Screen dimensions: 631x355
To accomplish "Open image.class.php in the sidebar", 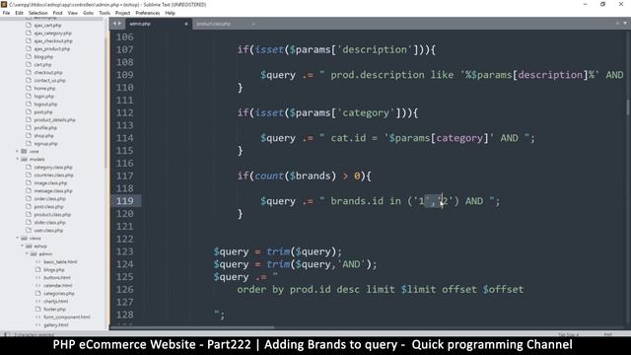I will pyautogui.click(x=50, y=183).
